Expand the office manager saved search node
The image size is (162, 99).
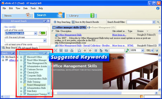pos(3,60)
